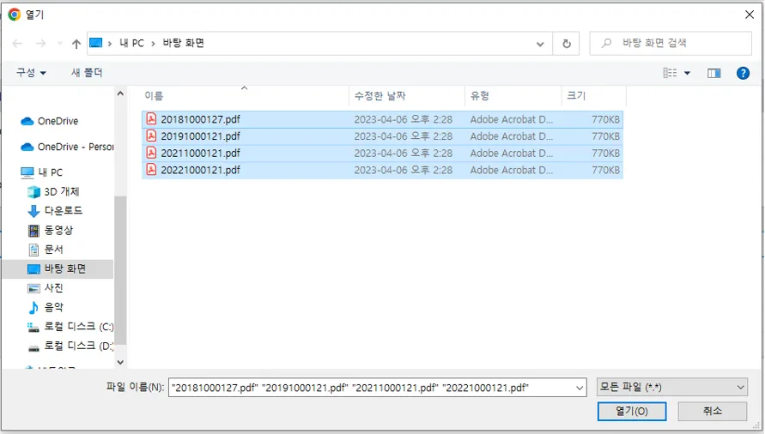Select file 20211000121.pdf
The image size is (765, 434).
tap(382, 154)
